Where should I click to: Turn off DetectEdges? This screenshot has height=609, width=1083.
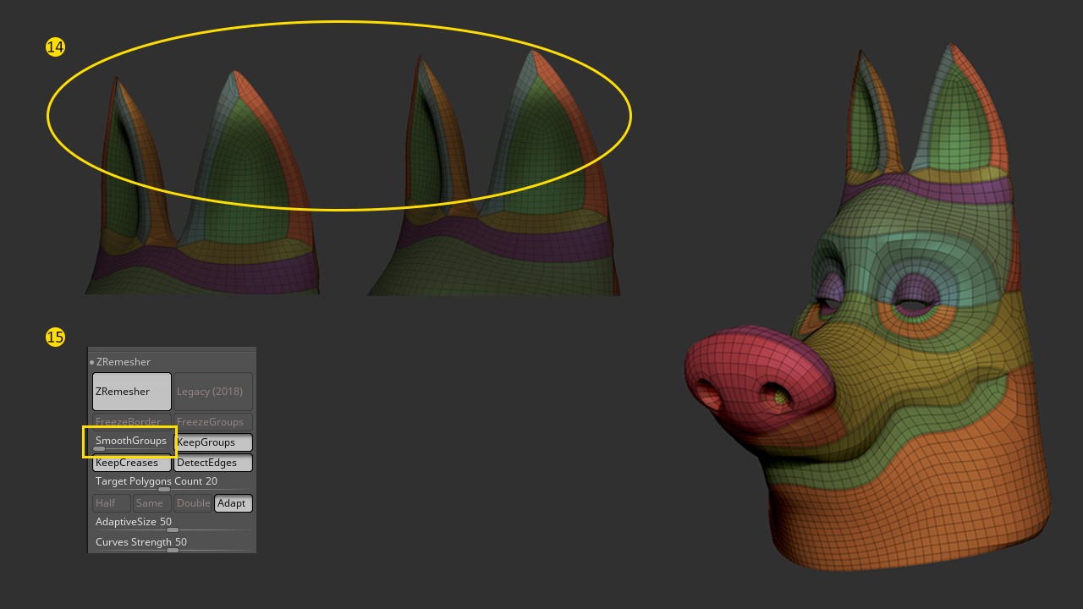tap(212, 463)
